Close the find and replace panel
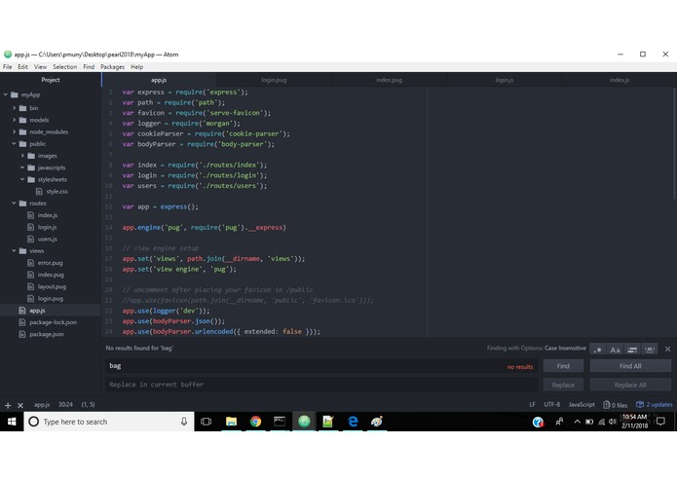The image size is (677, 481). click(667, 349)
